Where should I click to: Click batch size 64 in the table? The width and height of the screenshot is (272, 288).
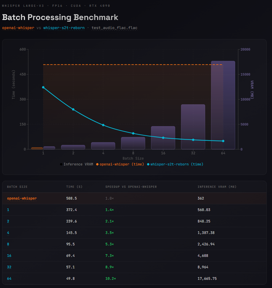[9, 279]
